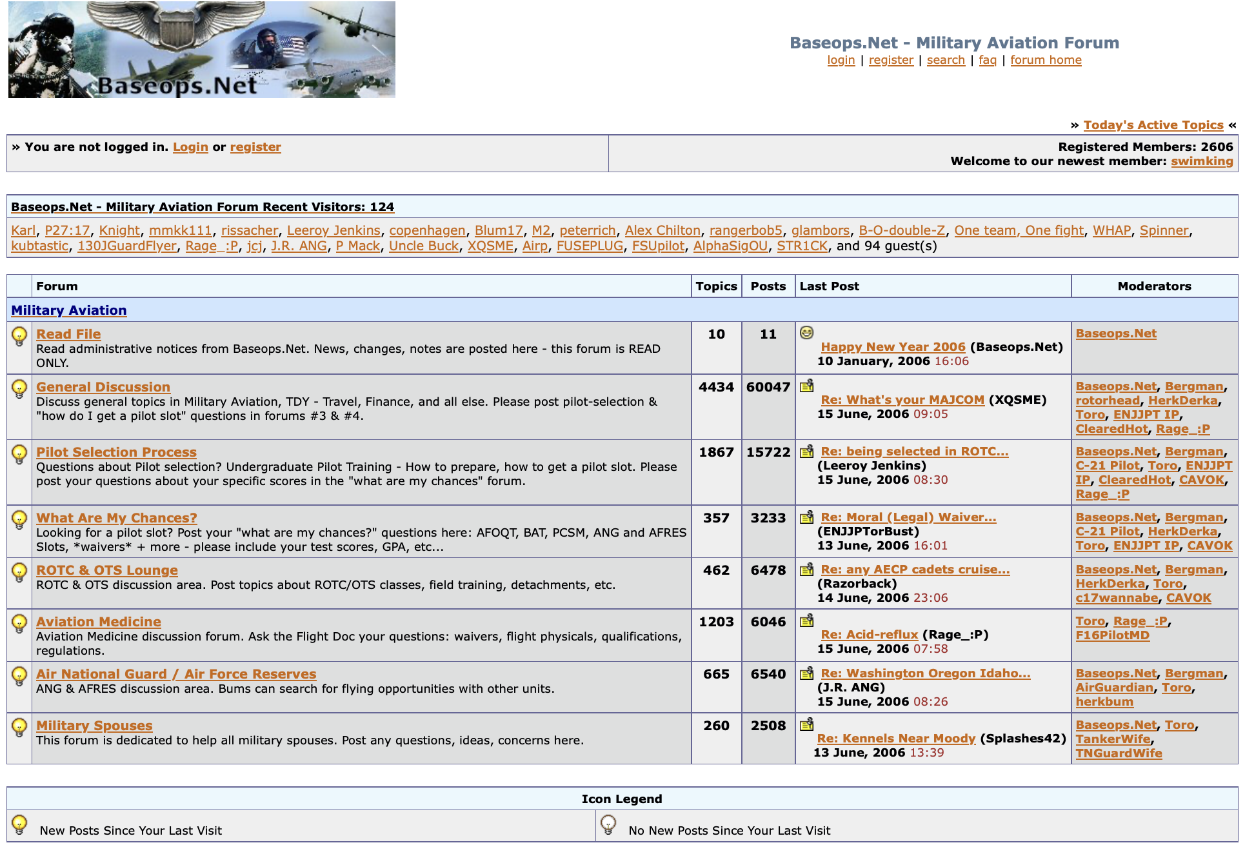Open Today's Active Topics
The width and height of the screenshot is (1245, 845).
click(1153, 125)
